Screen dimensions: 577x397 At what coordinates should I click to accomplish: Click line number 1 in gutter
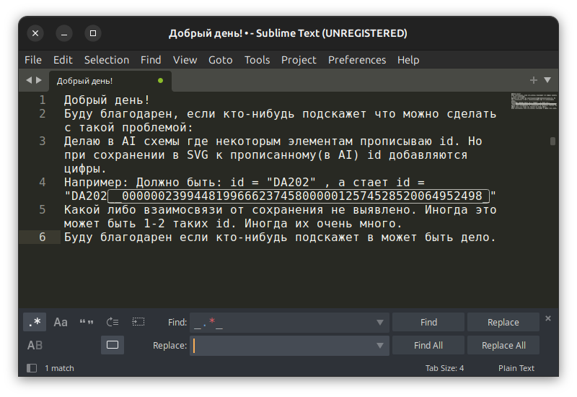(43, 100)
